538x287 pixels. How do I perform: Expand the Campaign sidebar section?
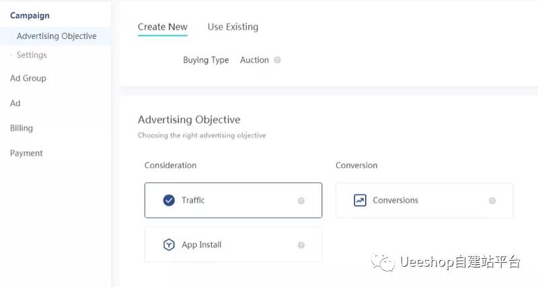pyautogui.click(x=30, y=15)
